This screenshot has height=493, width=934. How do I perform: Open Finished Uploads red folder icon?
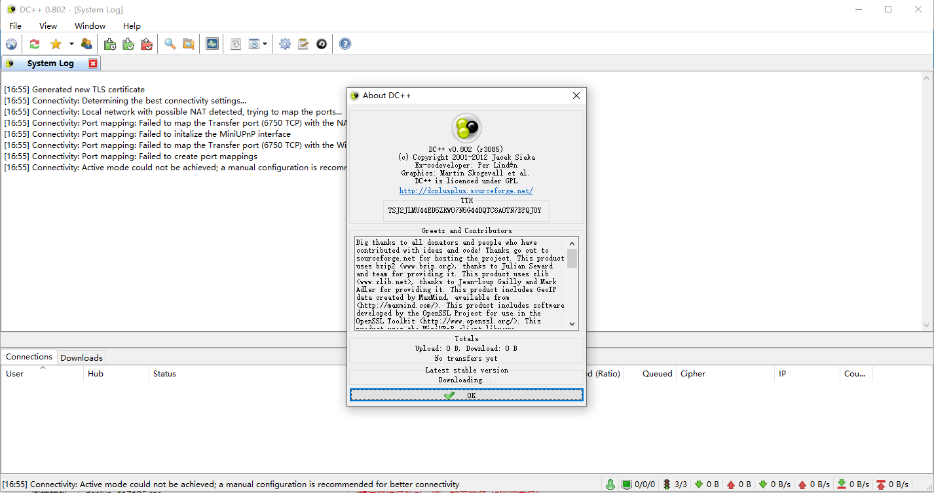(147, 44)
